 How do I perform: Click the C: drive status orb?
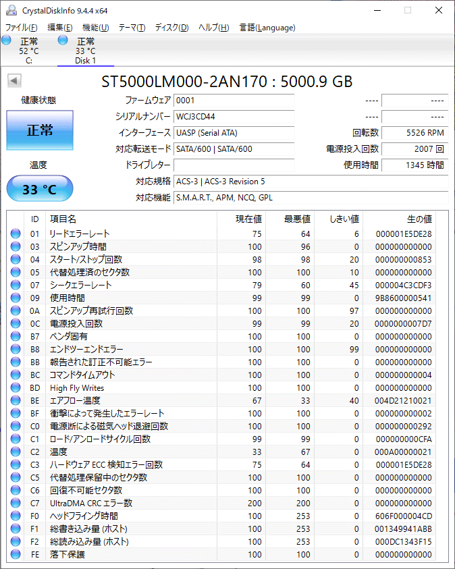[7, 41]
